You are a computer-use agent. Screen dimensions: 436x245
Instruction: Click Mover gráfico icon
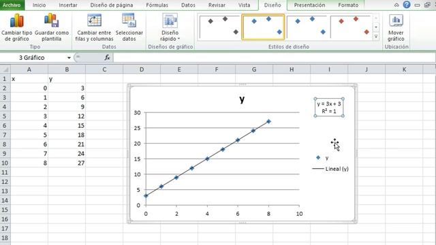pos(396,20)
